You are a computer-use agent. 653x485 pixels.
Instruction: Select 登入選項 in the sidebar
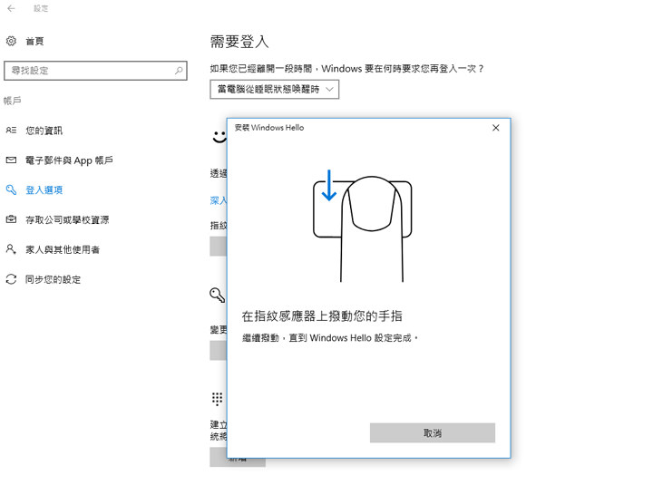[x=44, y=190]
